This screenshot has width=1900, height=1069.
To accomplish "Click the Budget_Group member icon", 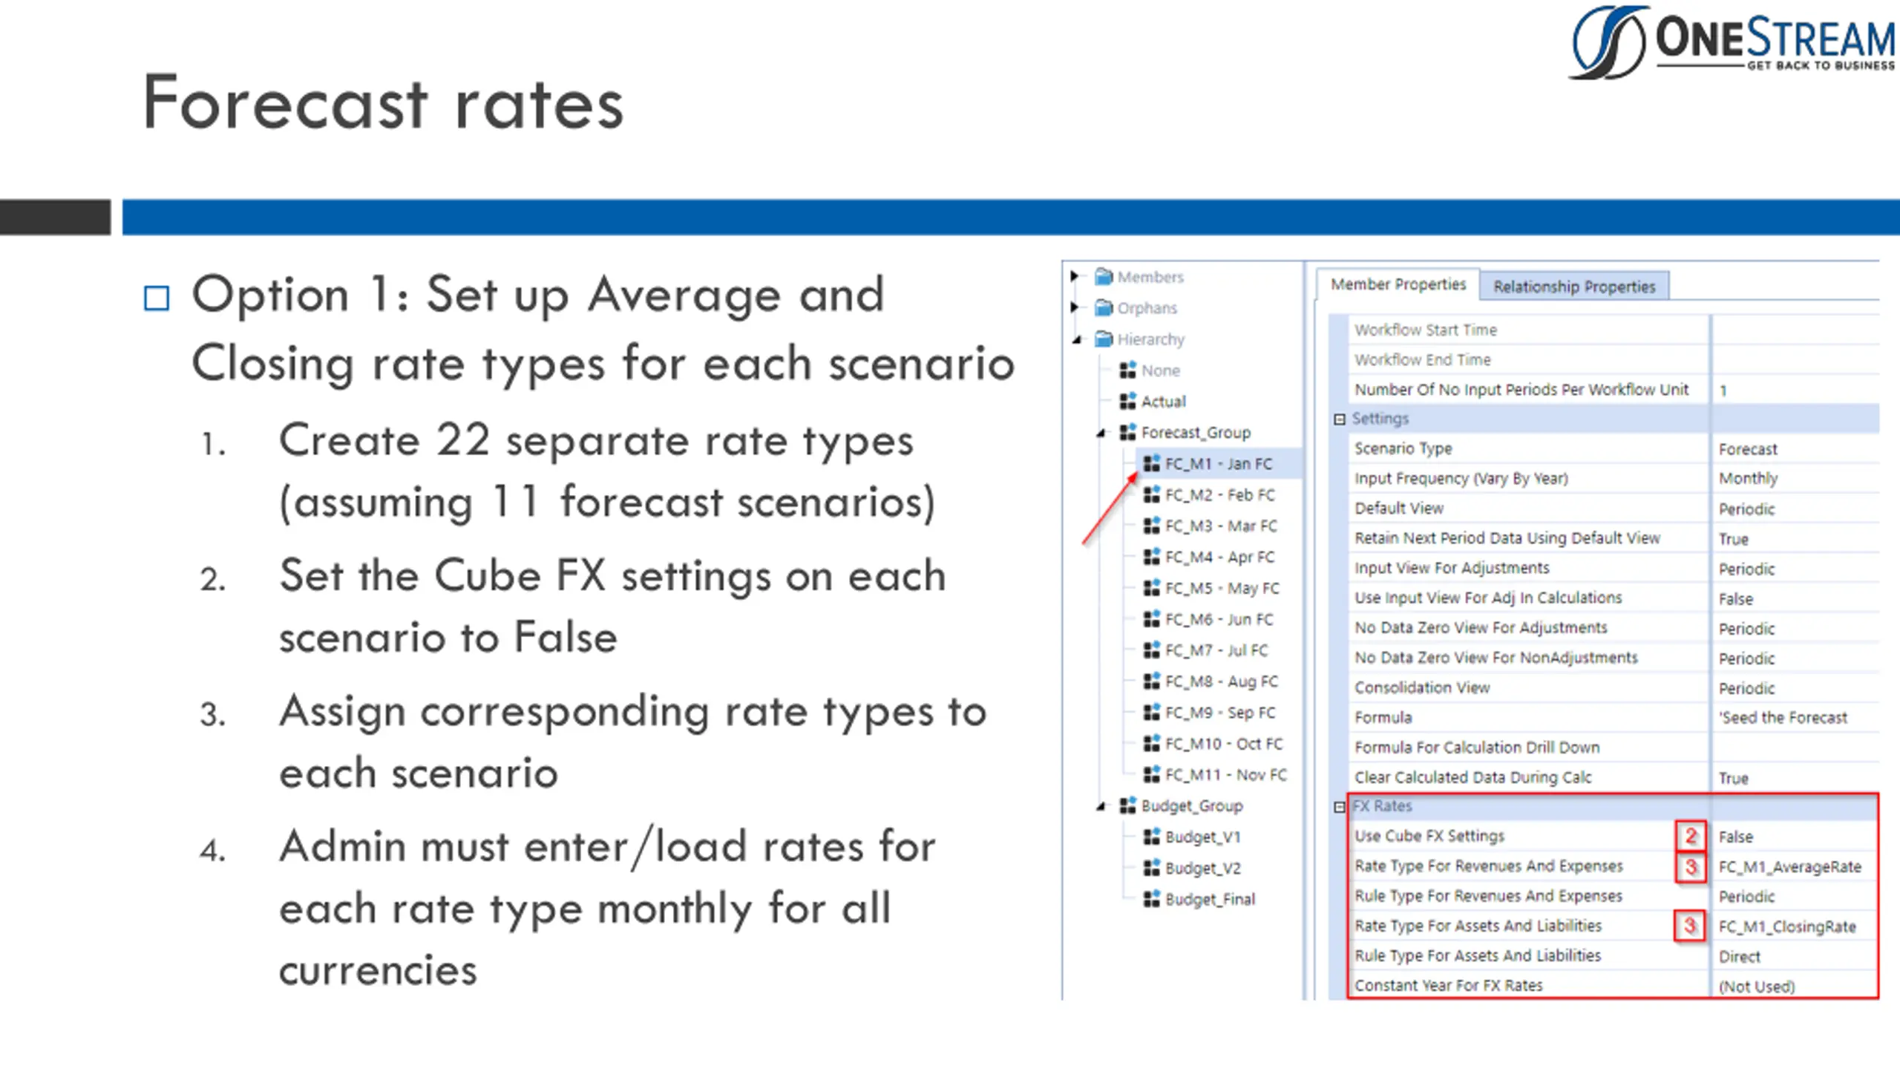I will pyautogui.click(x=1128, y=805).
